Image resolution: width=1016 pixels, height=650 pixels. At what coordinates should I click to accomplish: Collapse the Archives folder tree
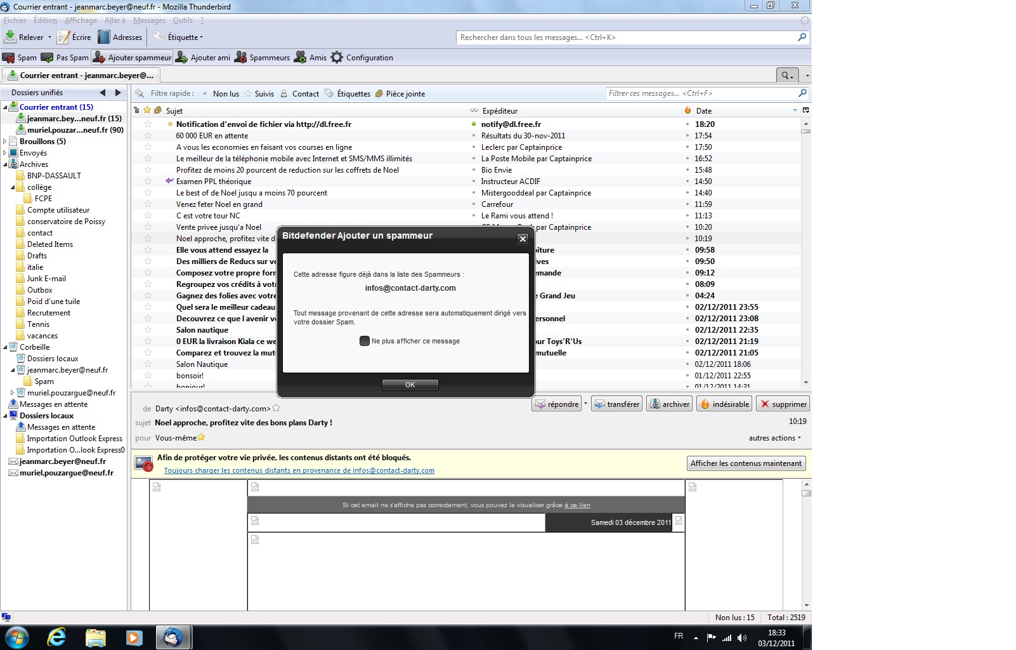5,164
